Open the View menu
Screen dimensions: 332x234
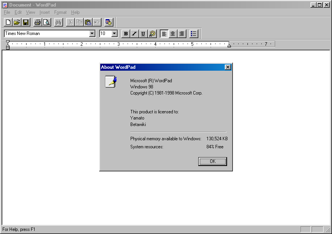[x=30, y=12]
